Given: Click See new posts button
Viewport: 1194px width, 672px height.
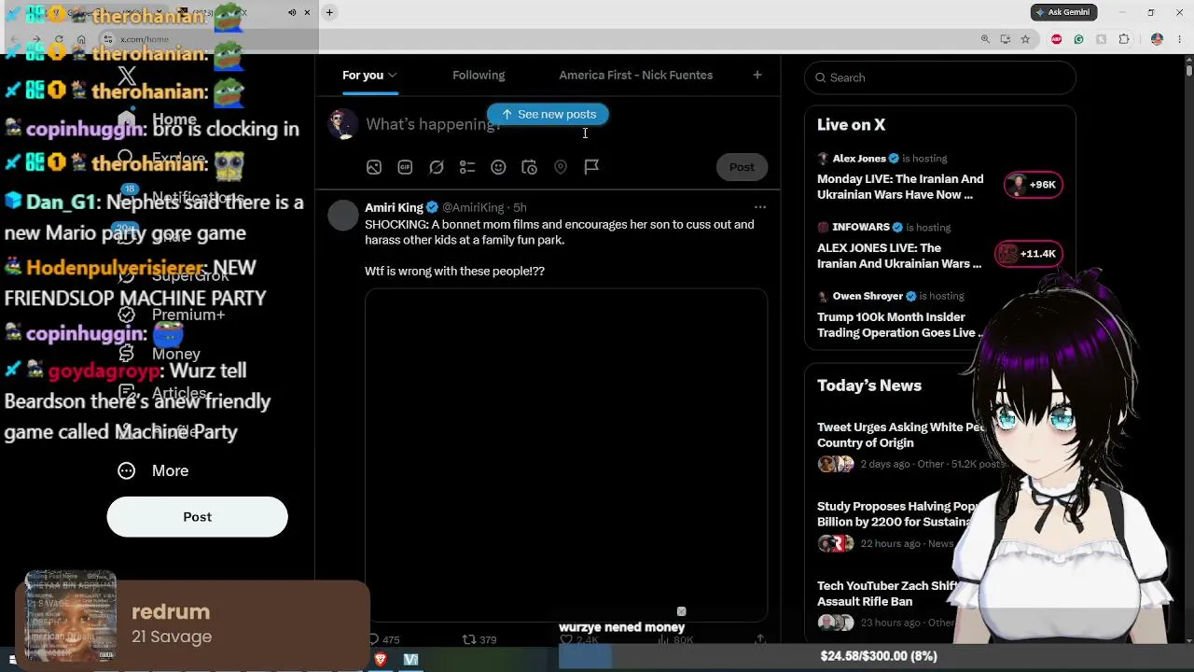Looking at the screenshot, I should (548, 114).
